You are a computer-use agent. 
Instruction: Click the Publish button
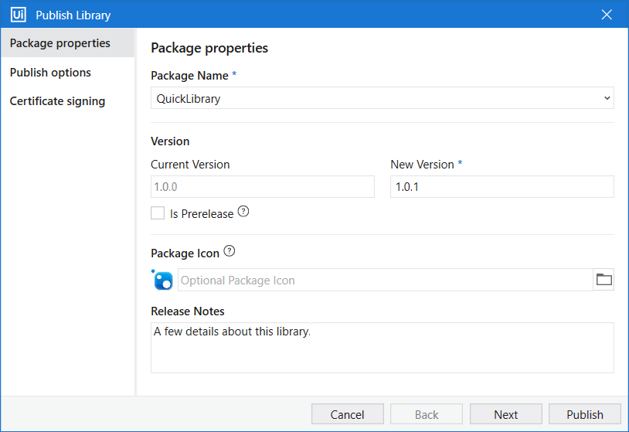point(584,414)
